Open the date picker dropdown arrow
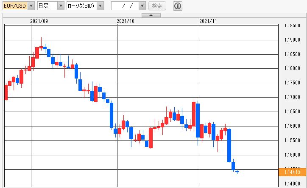The height and width of the screenshot is (188, 307). [142, 6]
